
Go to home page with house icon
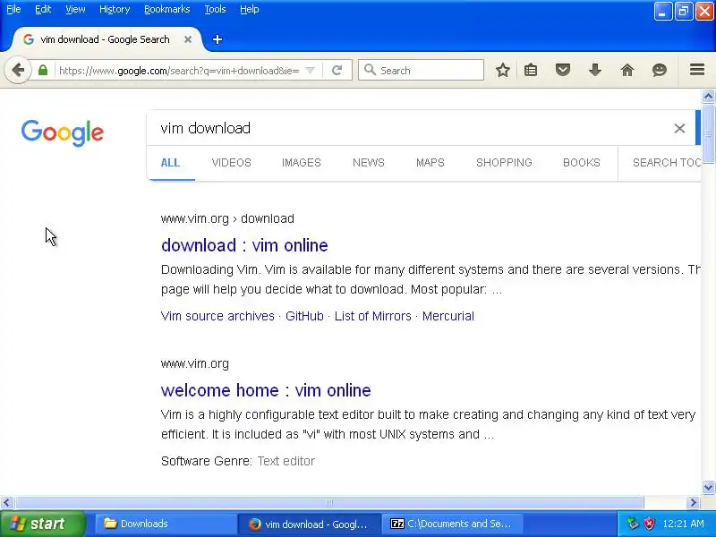pos(627,70)
